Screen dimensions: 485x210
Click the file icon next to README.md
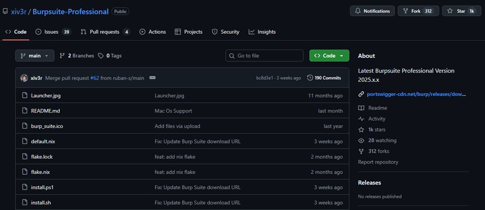click(x=25, y=110)
